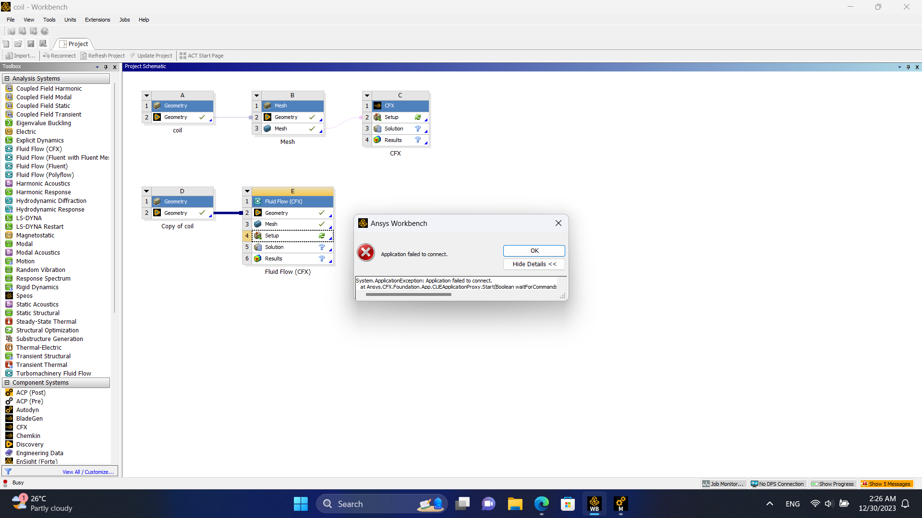
Task: Open the Units menu
Action: (x=70, y=20)
